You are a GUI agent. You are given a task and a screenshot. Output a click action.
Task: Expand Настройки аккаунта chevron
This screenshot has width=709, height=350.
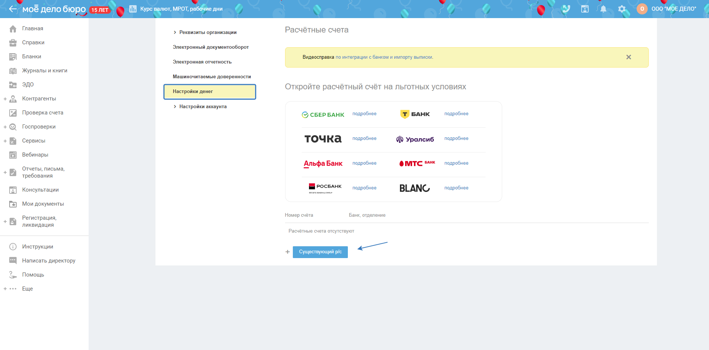(x=175, y=107)
